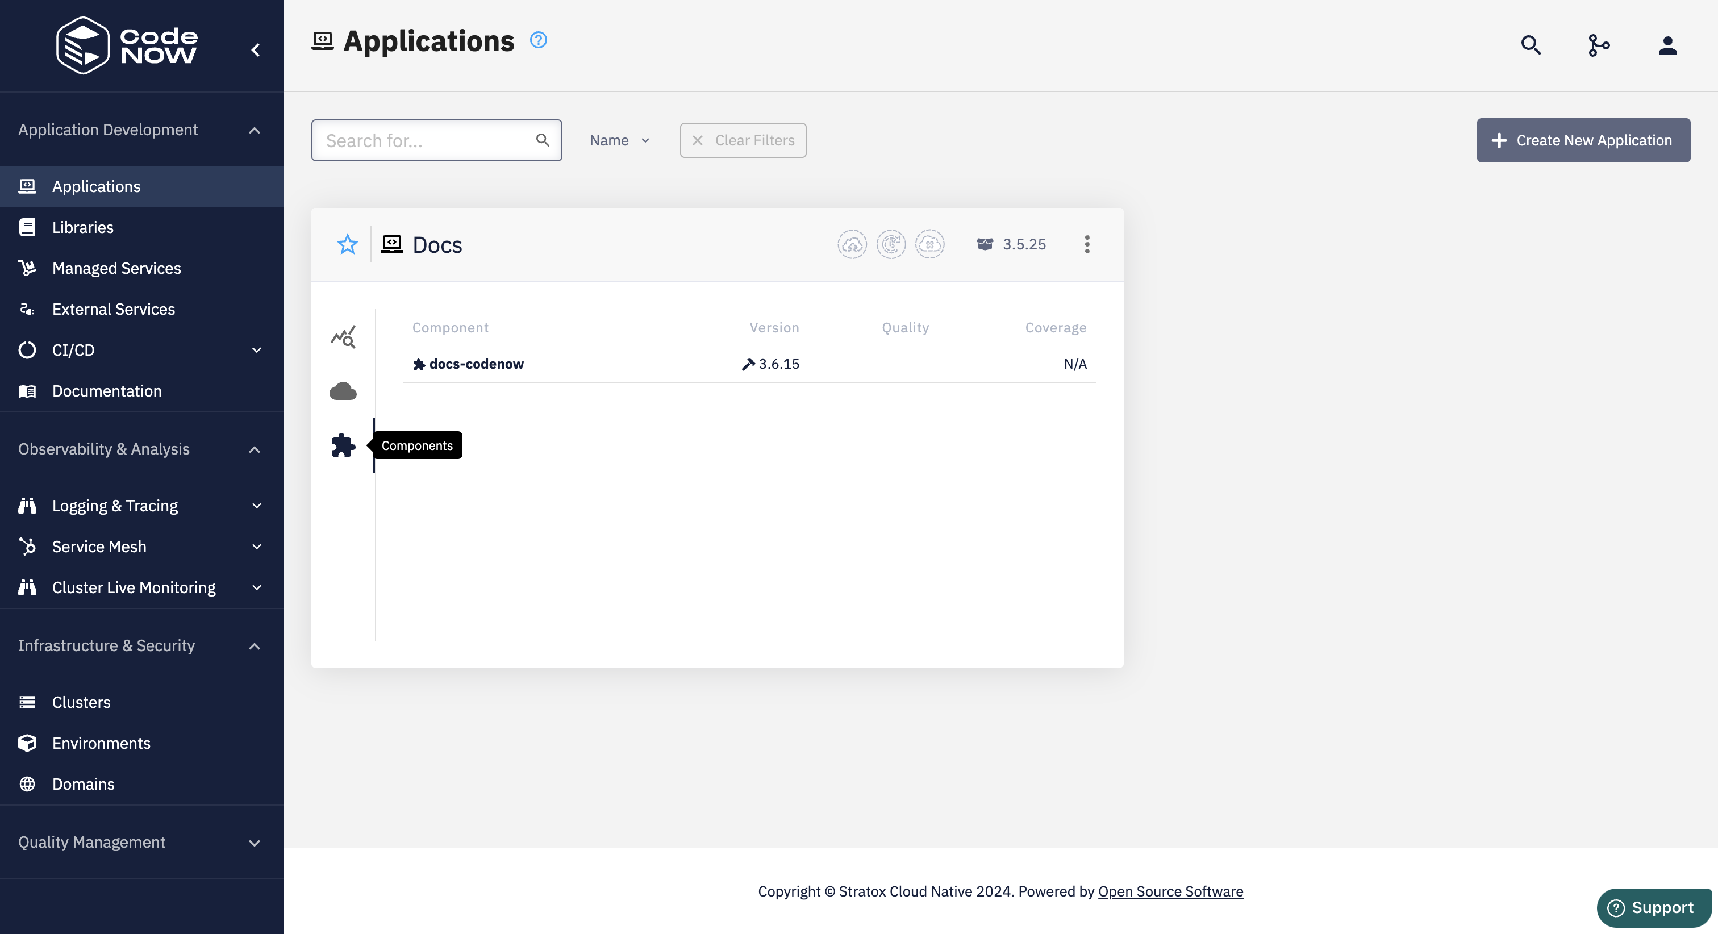Click the Components panel icon
1718x934 pixels.
341,445
